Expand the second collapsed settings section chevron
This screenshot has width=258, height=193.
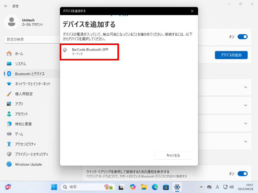click(245, 106)
